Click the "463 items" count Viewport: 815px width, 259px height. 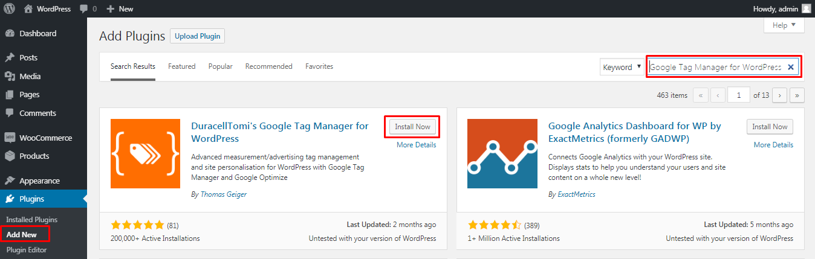[x=672, y=95]
